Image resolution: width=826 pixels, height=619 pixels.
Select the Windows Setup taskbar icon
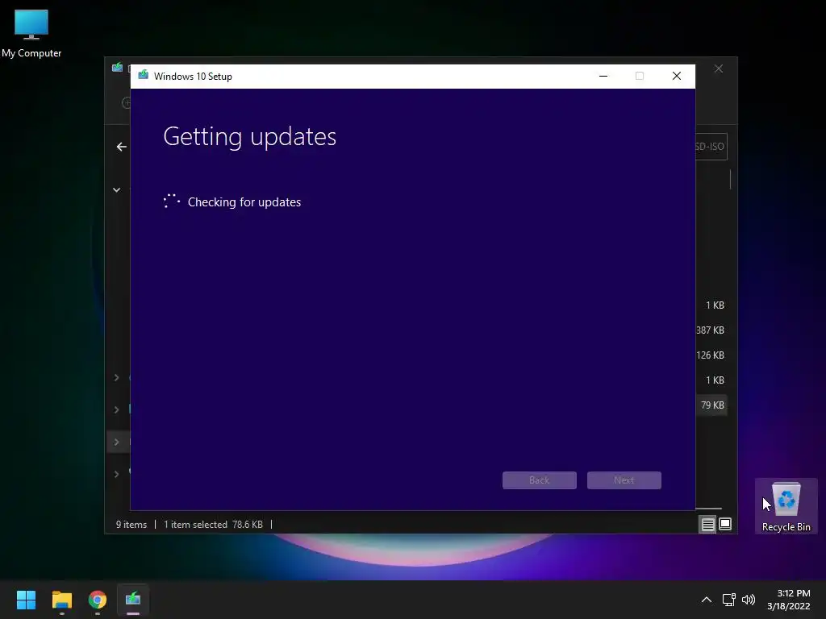133,600
